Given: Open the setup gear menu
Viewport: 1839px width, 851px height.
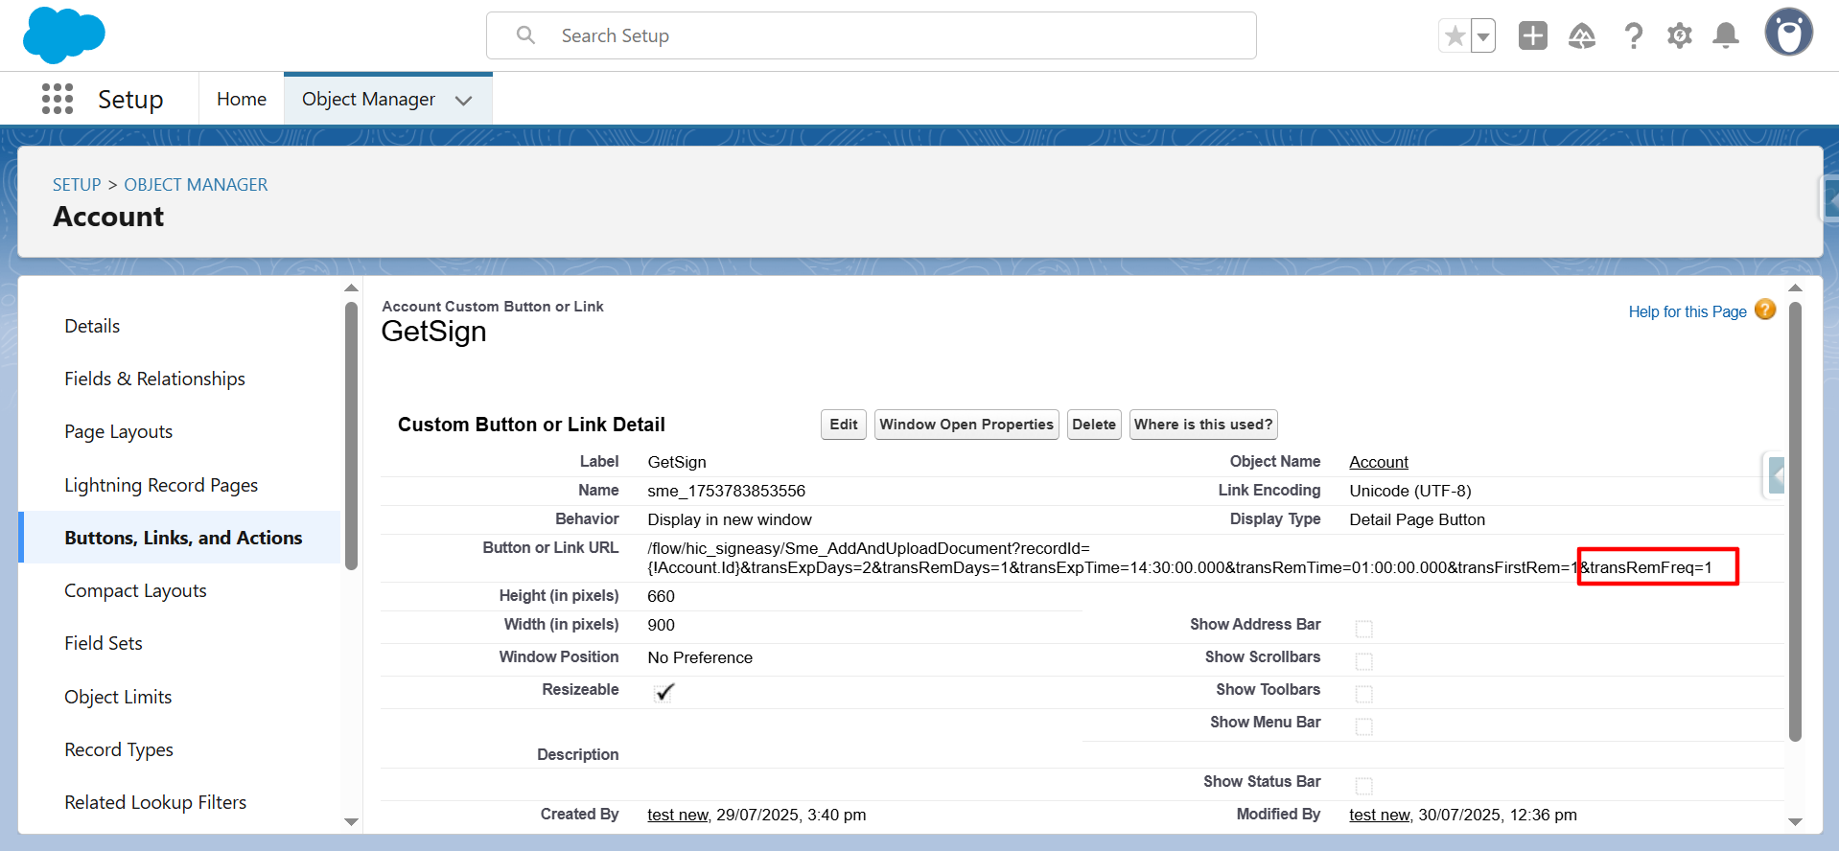Looking at the screenshot, I should (x=1680, y=36).
